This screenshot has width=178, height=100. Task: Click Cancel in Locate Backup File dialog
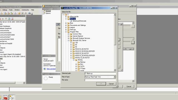click(111, 84)
